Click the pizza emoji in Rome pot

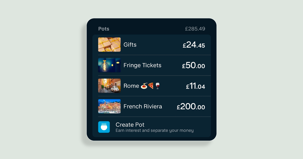click(151, 86)
